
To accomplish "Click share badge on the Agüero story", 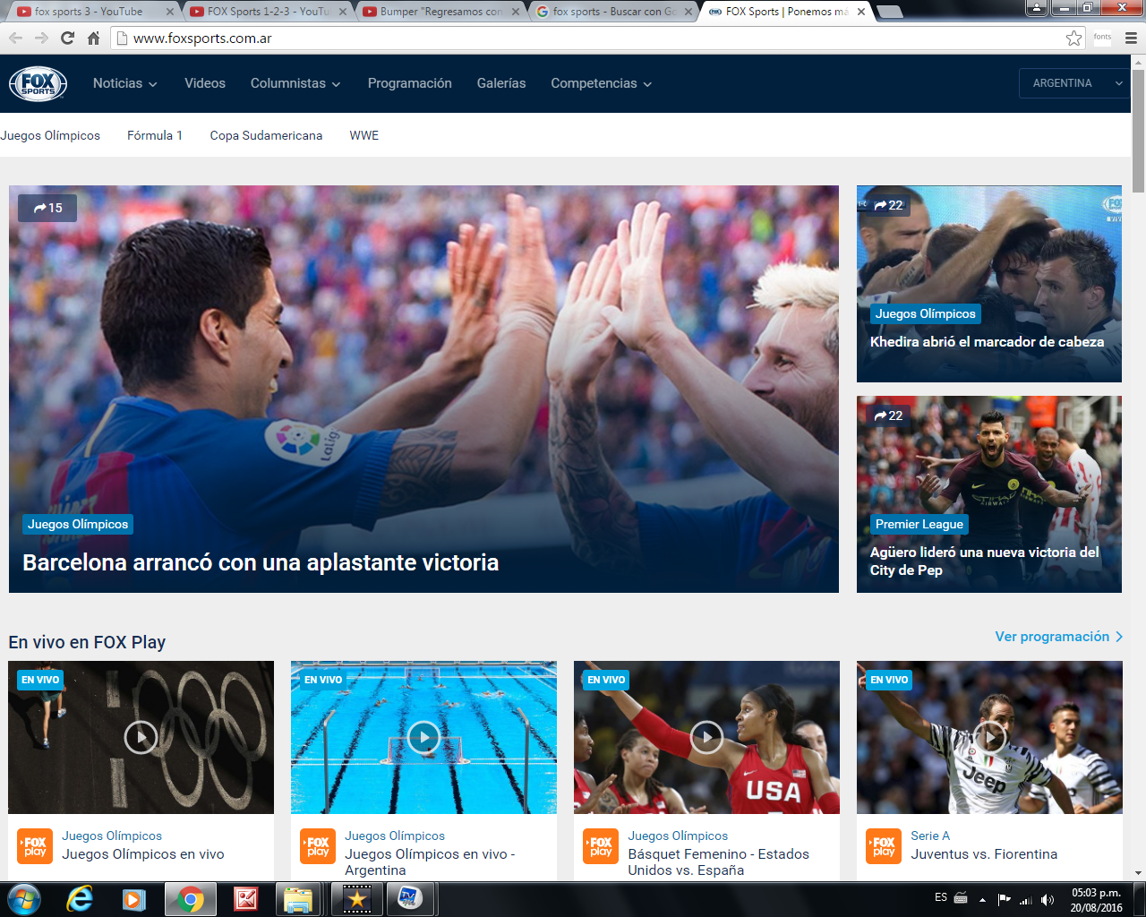I will [x=888, y=416].
